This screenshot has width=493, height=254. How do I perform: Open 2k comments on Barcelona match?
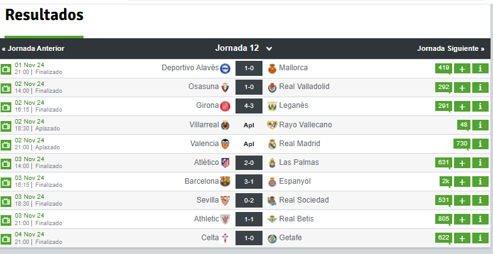[x=445, y=181]
